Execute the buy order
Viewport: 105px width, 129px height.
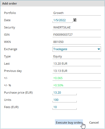click(x=69, y=123)
